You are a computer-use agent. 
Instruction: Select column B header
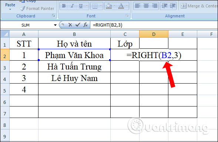point(74,34)
